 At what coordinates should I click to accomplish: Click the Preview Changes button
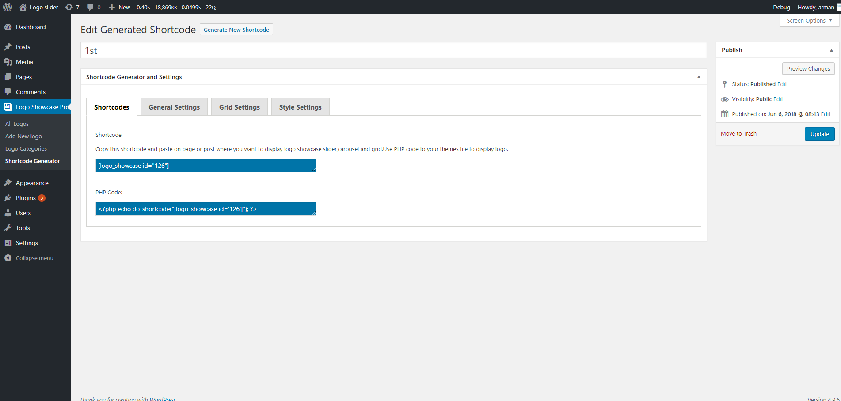pyautogui.click(x=808, y=68)
